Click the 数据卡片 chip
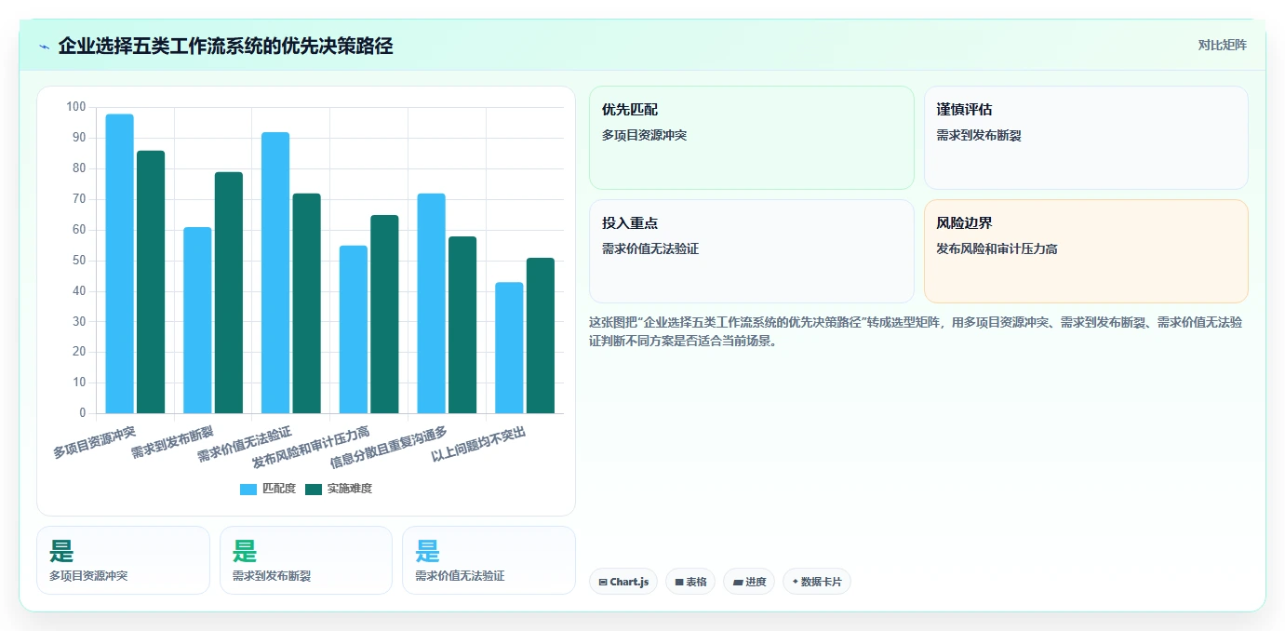 (x=817, y=582)
